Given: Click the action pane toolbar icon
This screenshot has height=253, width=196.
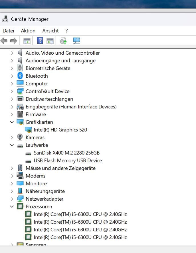Looking at the screenshot, I should (x=50, y=41).
